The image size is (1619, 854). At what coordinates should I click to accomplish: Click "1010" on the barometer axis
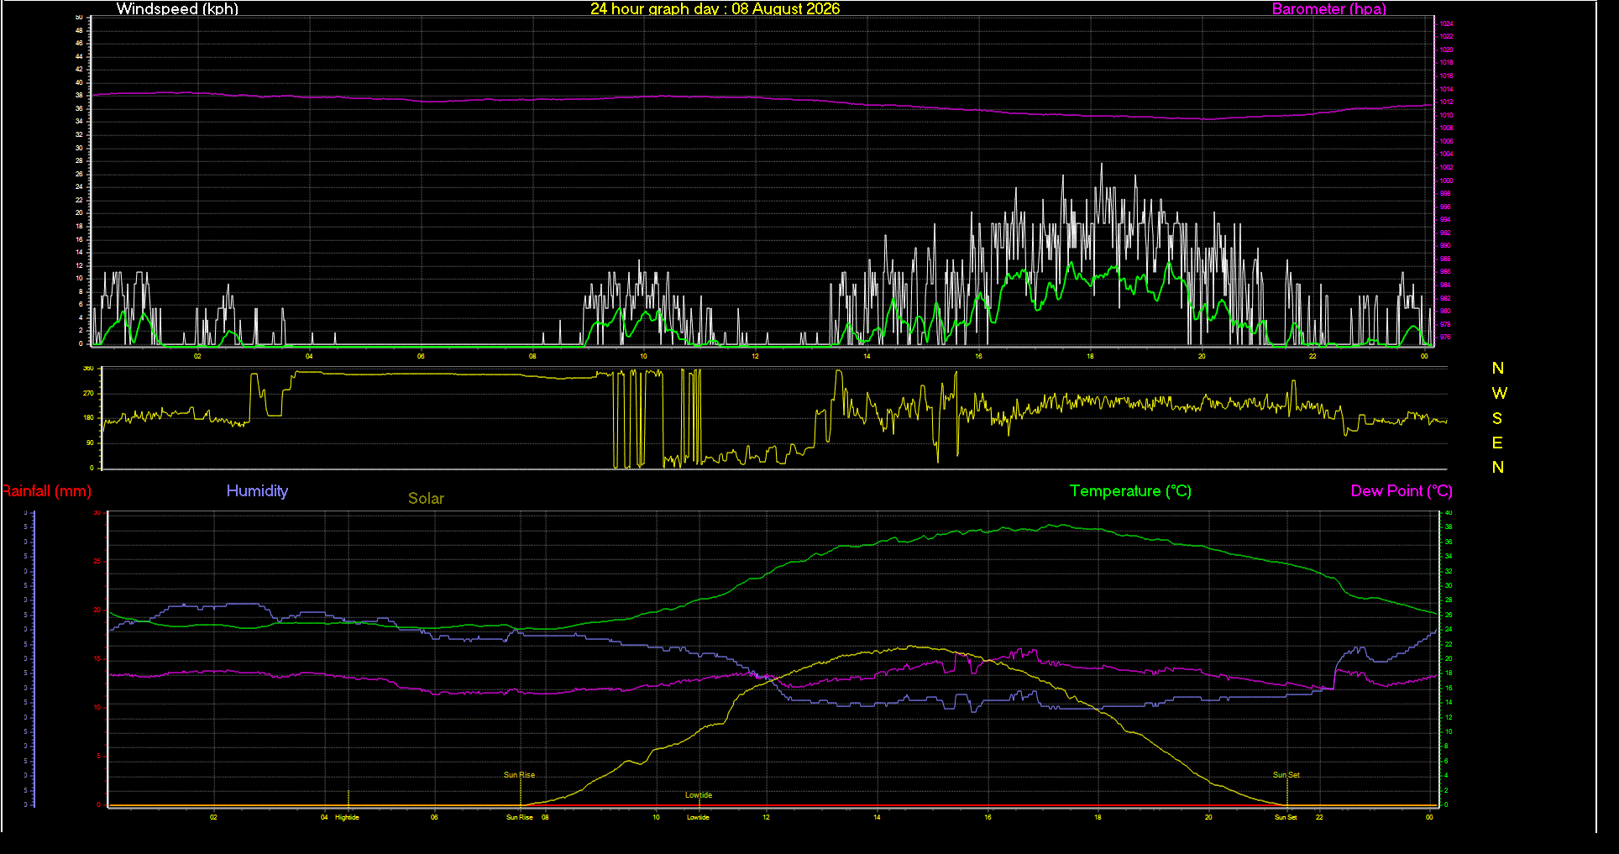pos(1446,116)
